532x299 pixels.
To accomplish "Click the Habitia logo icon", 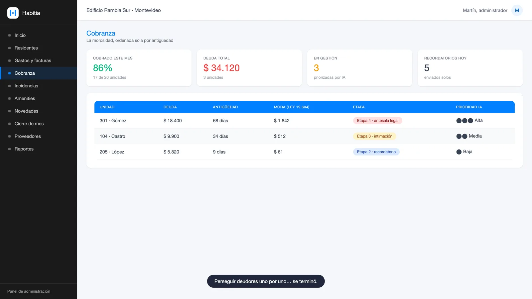I will pyautogui.click(x=13, y=13).
